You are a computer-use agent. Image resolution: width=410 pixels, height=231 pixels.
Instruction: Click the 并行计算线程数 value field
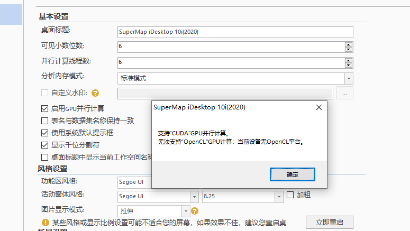click(231, 63)
